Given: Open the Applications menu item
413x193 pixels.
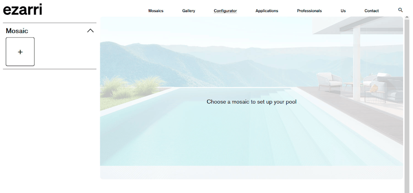Looking at the screenshot, I should (x=267, y=11).
